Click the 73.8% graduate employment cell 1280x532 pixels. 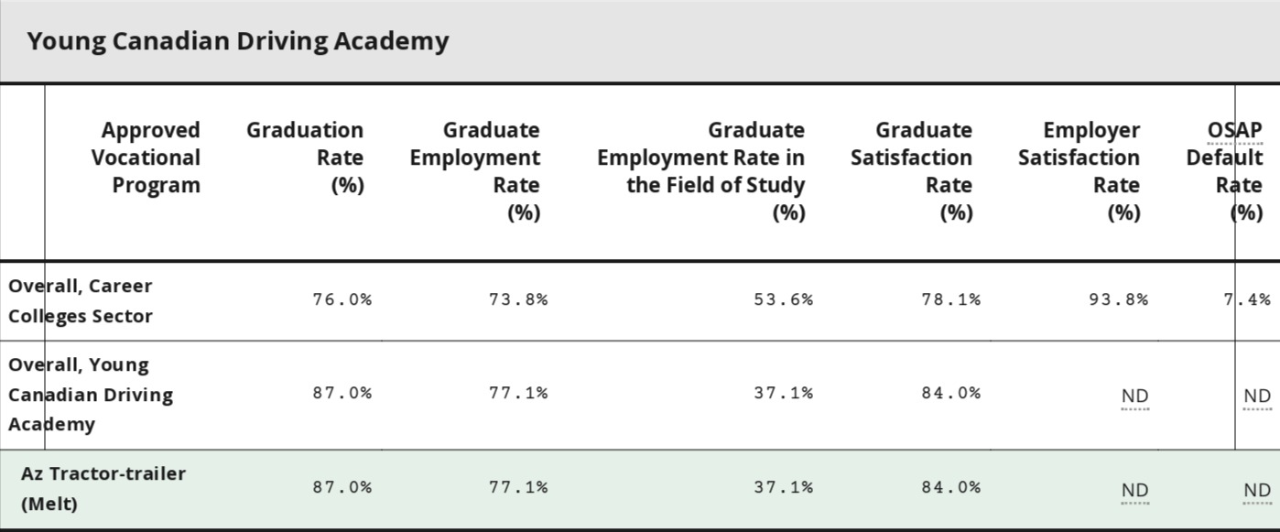pos(518,299)
